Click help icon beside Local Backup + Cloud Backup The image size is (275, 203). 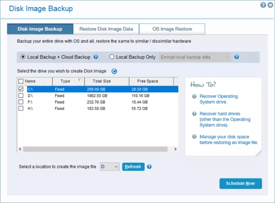(x=96, y=57)
